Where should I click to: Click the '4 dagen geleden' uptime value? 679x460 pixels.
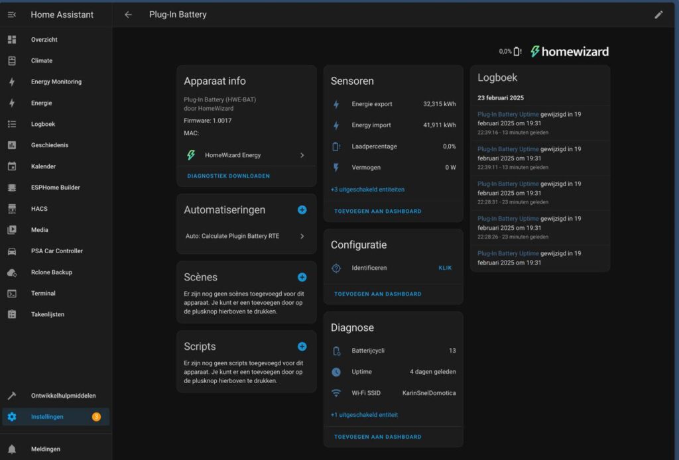tap(432, 372)
